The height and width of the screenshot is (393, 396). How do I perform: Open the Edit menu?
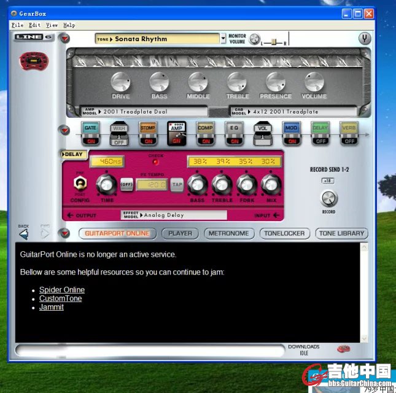[34, 25]
